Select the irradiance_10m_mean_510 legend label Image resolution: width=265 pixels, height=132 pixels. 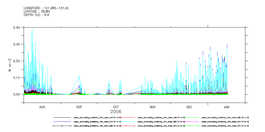[x=97, y=122]
